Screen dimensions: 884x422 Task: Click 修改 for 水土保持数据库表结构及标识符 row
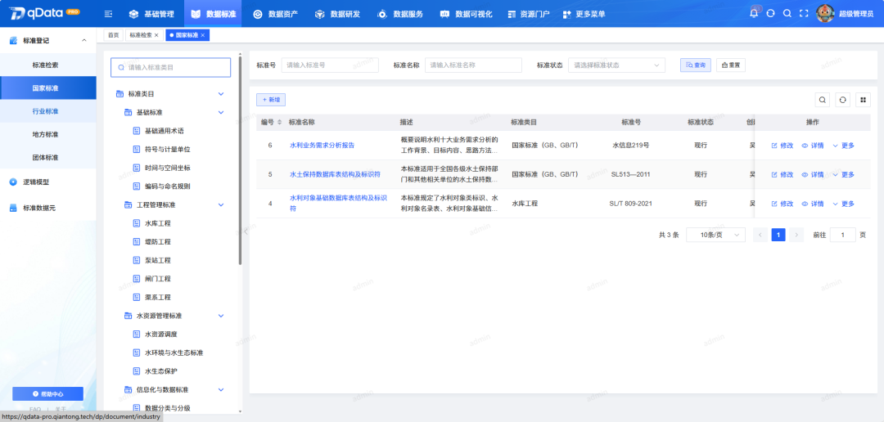click(x=783, y=175)
